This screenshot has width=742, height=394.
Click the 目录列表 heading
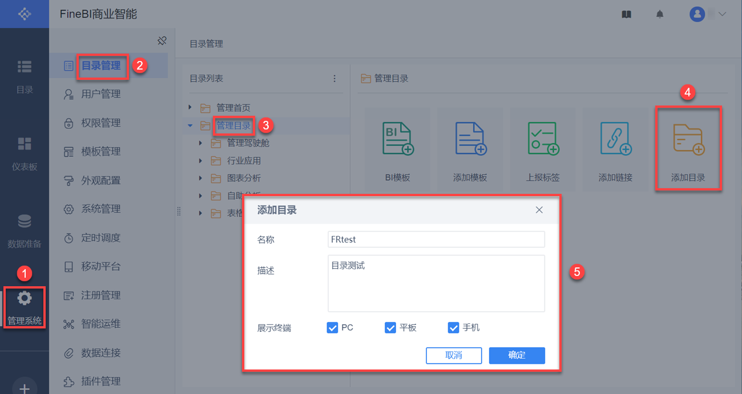point(206,79)
